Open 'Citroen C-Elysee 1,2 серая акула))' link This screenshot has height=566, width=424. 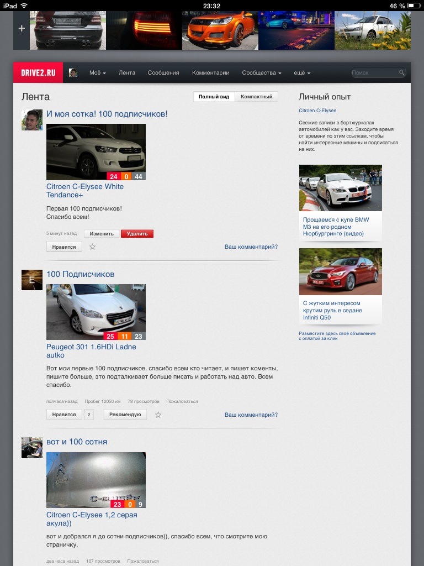point(92,519)
